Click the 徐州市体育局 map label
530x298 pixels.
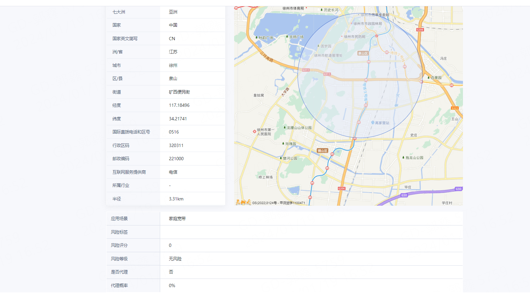[293, 8]
